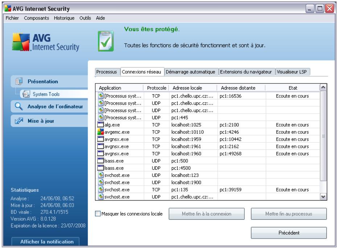Viewport: 338px width, 248px height.
Task: Sort by Adresse distante column header
Action: [241, 88]
